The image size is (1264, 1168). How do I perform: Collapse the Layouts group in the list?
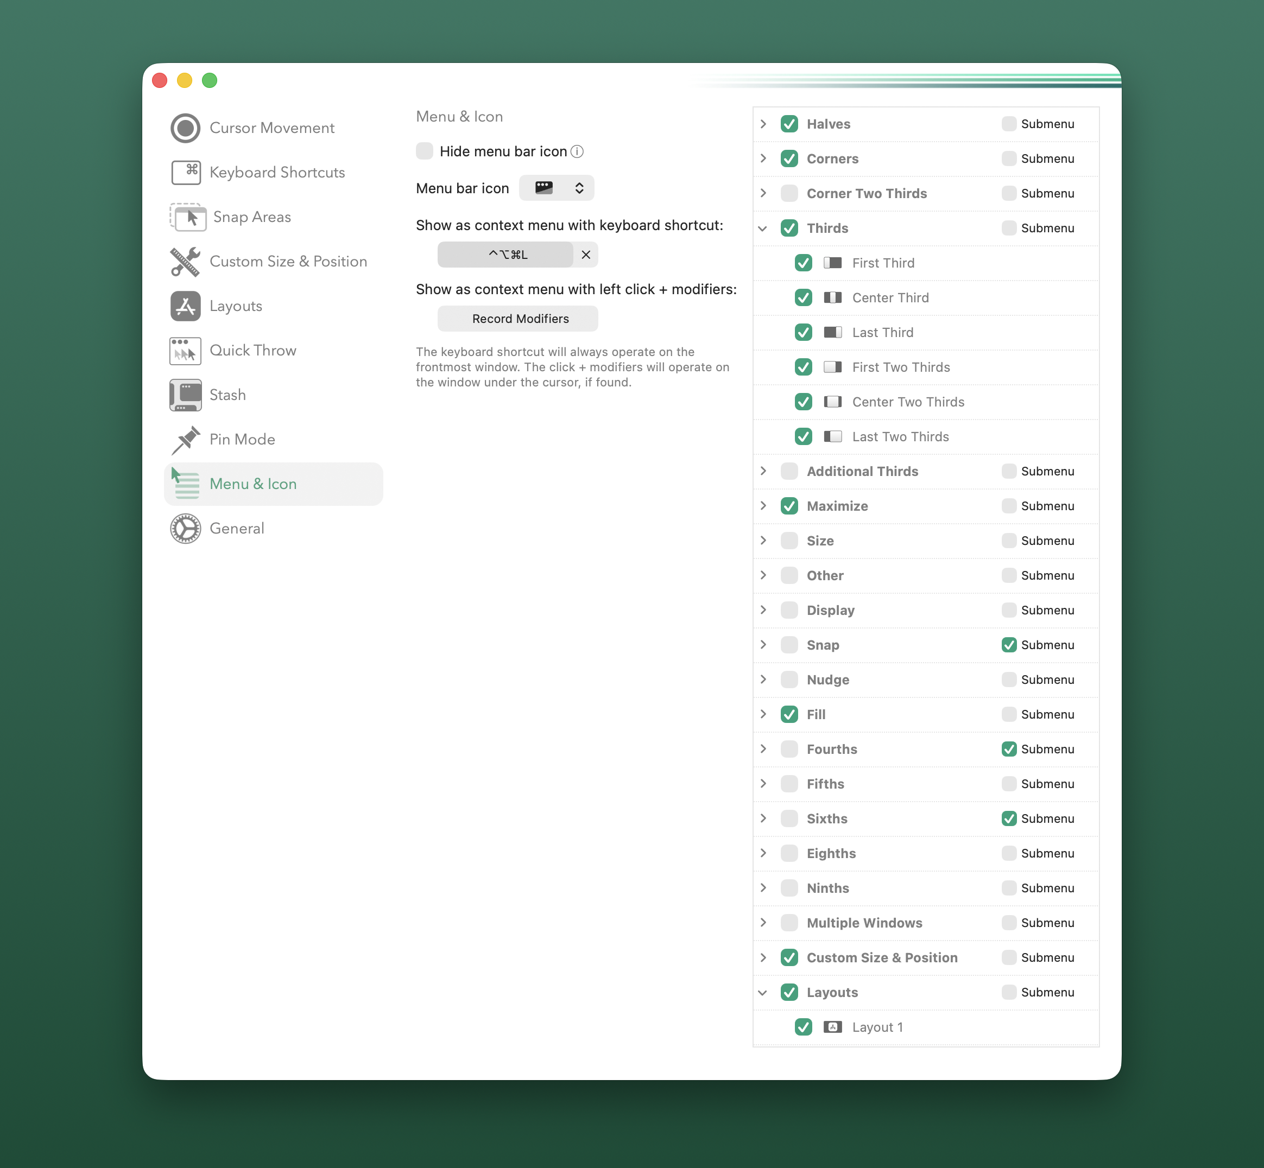tap(763, 992)
